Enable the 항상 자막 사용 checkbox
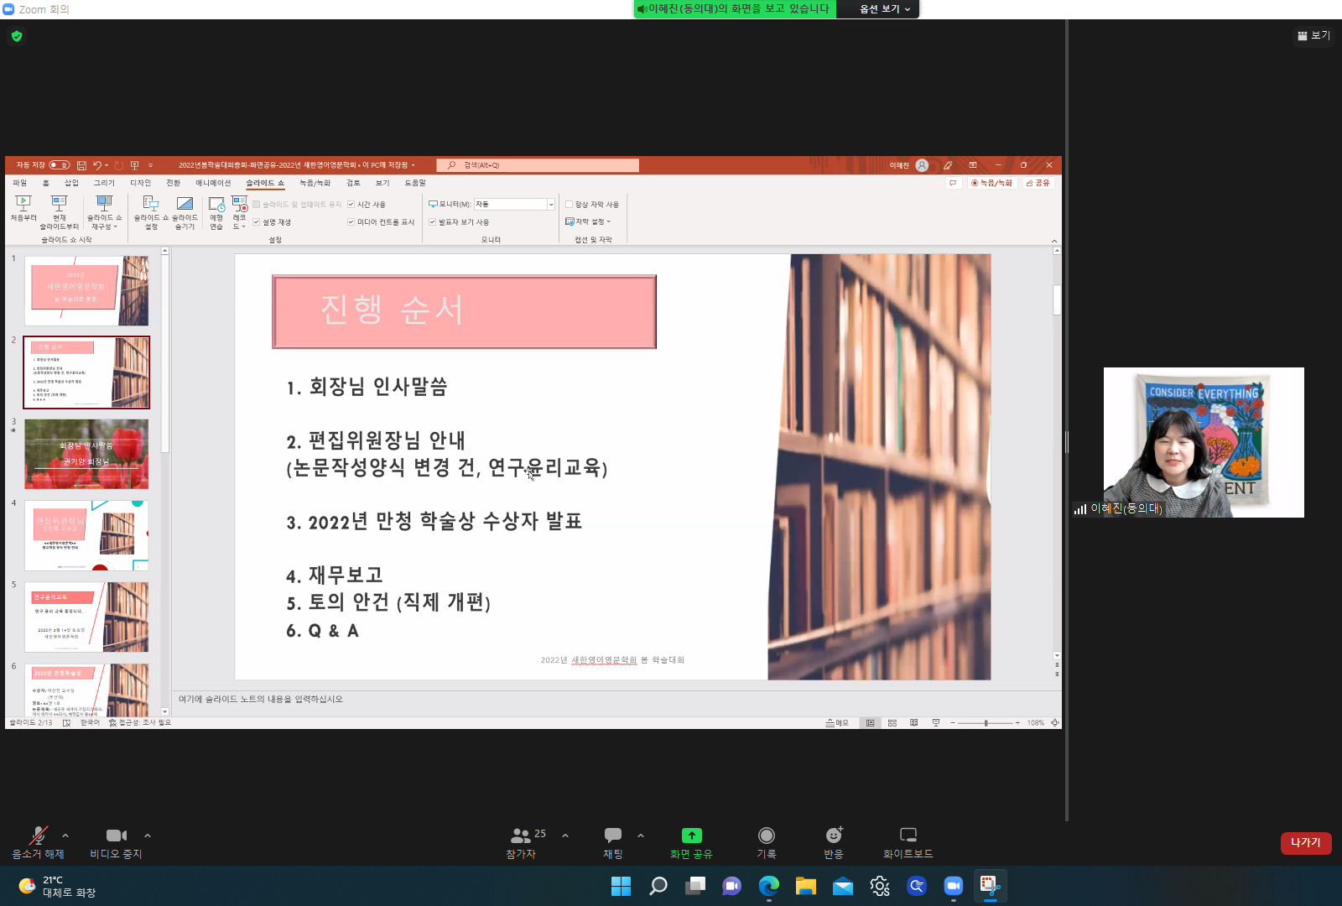Screen dimensions: 1342x906 click(x=570, y=205)
